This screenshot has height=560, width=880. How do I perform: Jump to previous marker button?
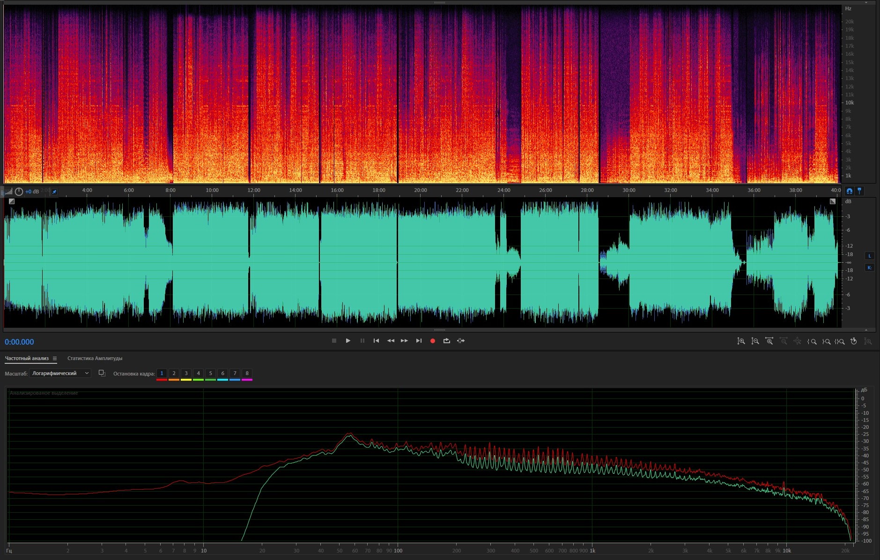[x=376, y=341]
